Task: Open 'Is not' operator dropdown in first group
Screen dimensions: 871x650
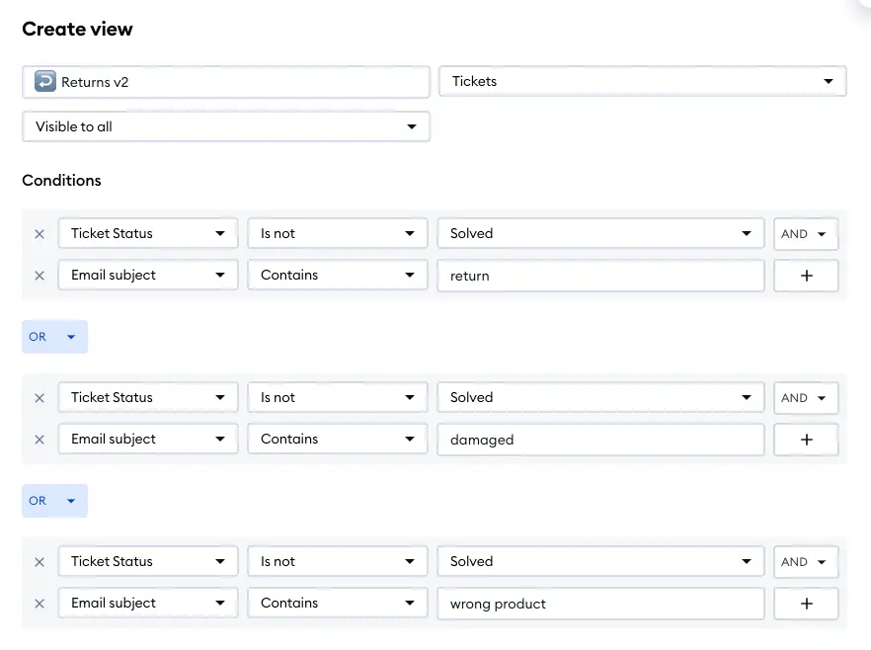Action: (x=337, y=233)
